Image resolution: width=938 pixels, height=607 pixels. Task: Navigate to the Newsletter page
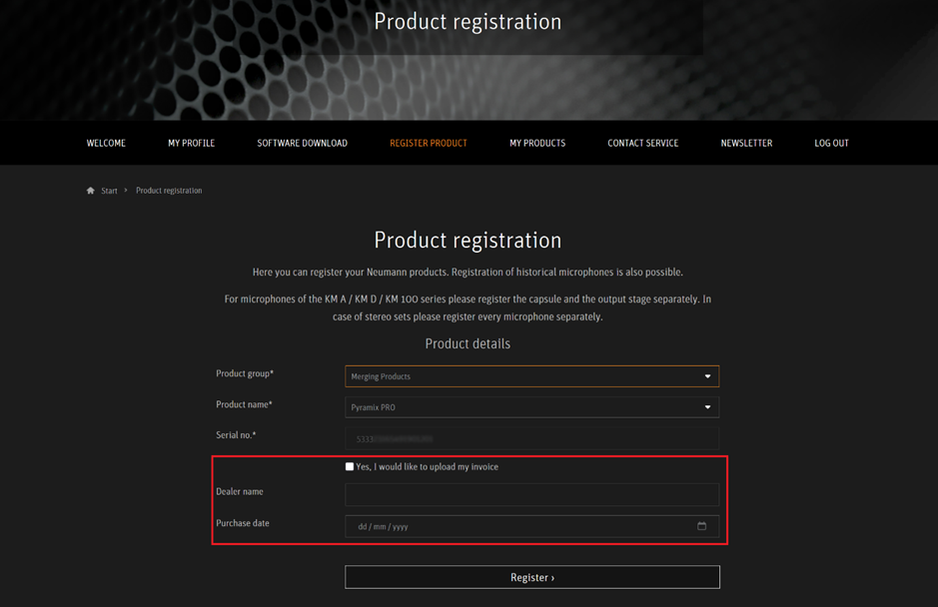tap(746, 143)
